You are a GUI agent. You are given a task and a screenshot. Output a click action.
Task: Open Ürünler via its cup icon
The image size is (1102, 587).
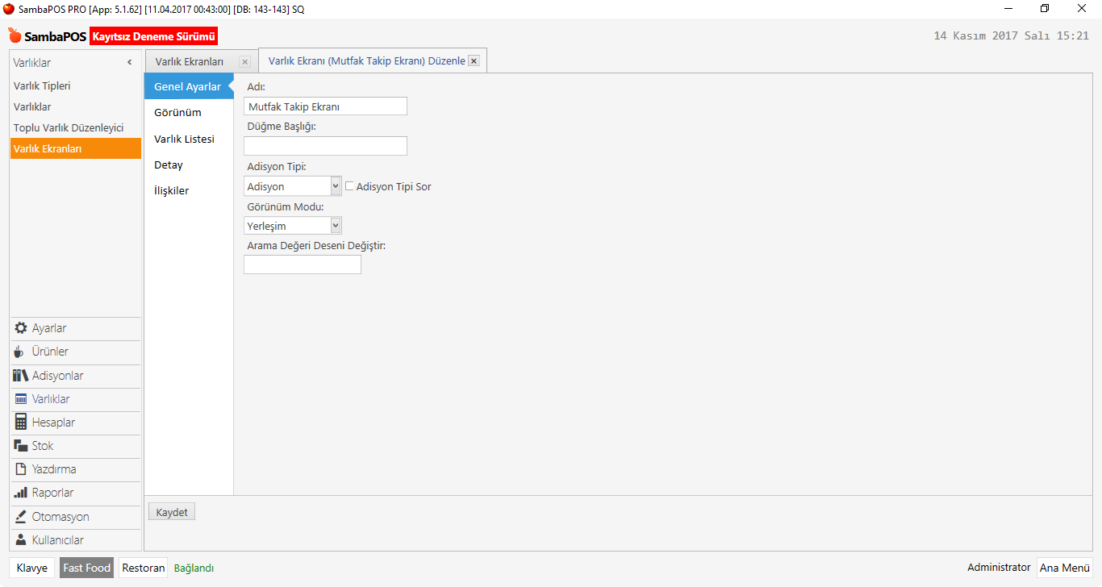click(x=21, y=352)
